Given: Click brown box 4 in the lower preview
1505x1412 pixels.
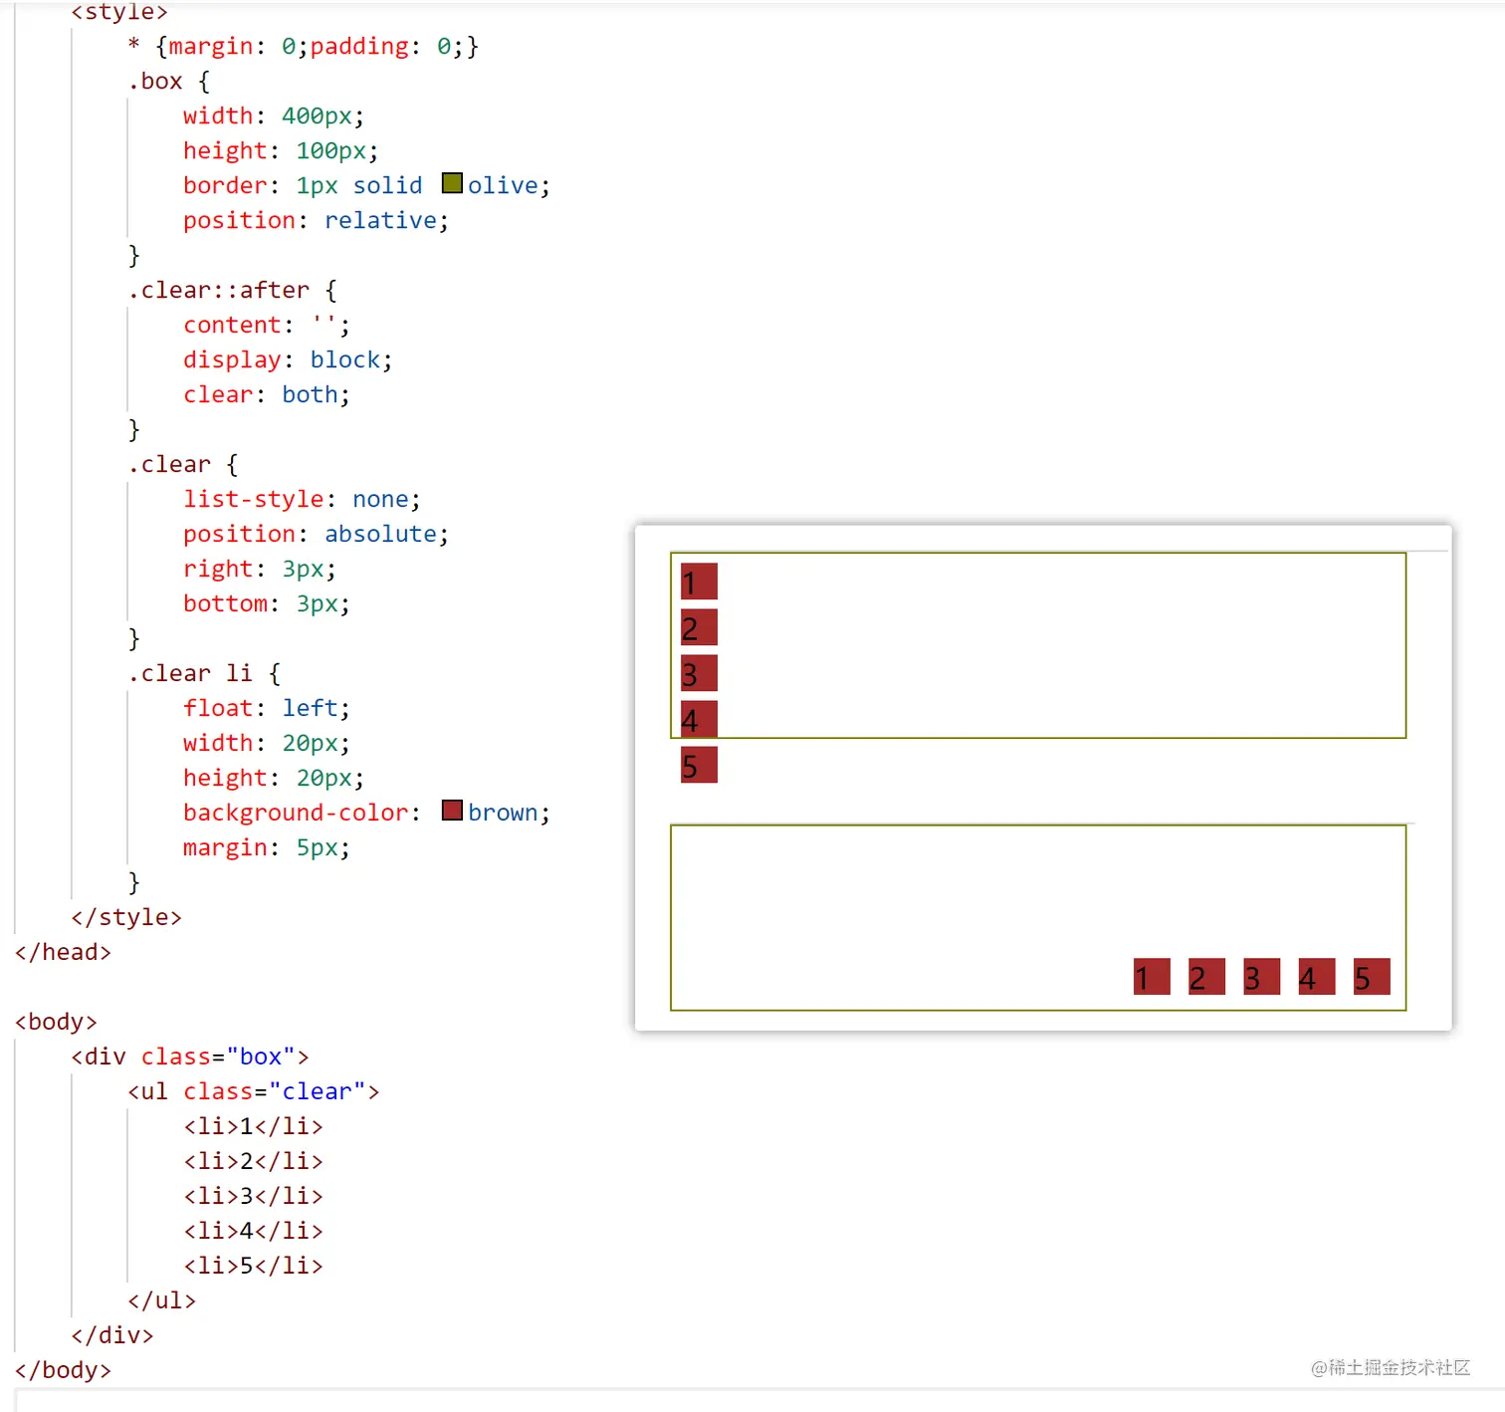Looking at the screenshot, I should click(x=1316, y=977).
